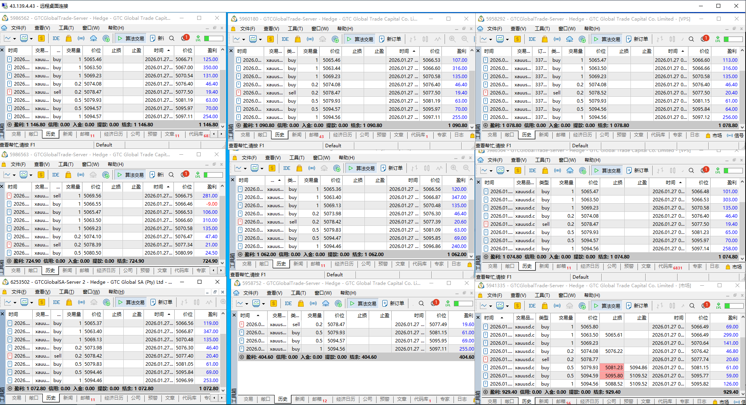
Task: Click the Market shopping bag icon in 5958292 toolbar
Action: pyautogui.click(x=545, y=39)
